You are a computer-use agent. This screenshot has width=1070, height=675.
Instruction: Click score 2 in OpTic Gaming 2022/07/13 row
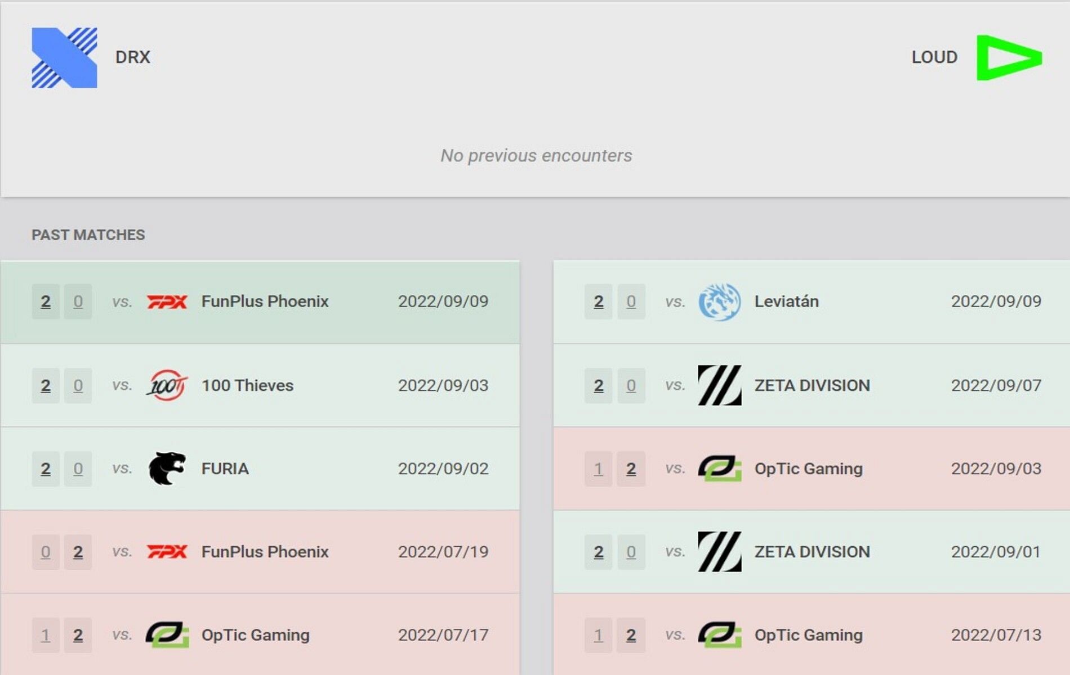tap(631, 635)
